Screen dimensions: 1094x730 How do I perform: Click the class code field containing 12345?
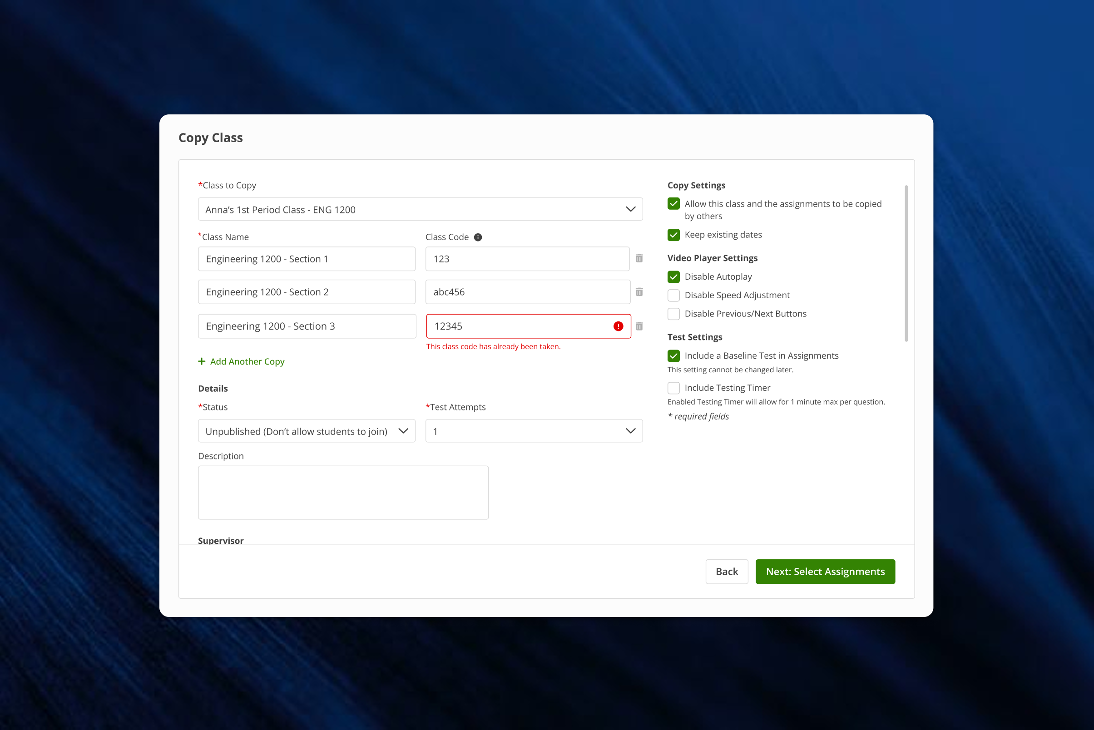[529, 326]
